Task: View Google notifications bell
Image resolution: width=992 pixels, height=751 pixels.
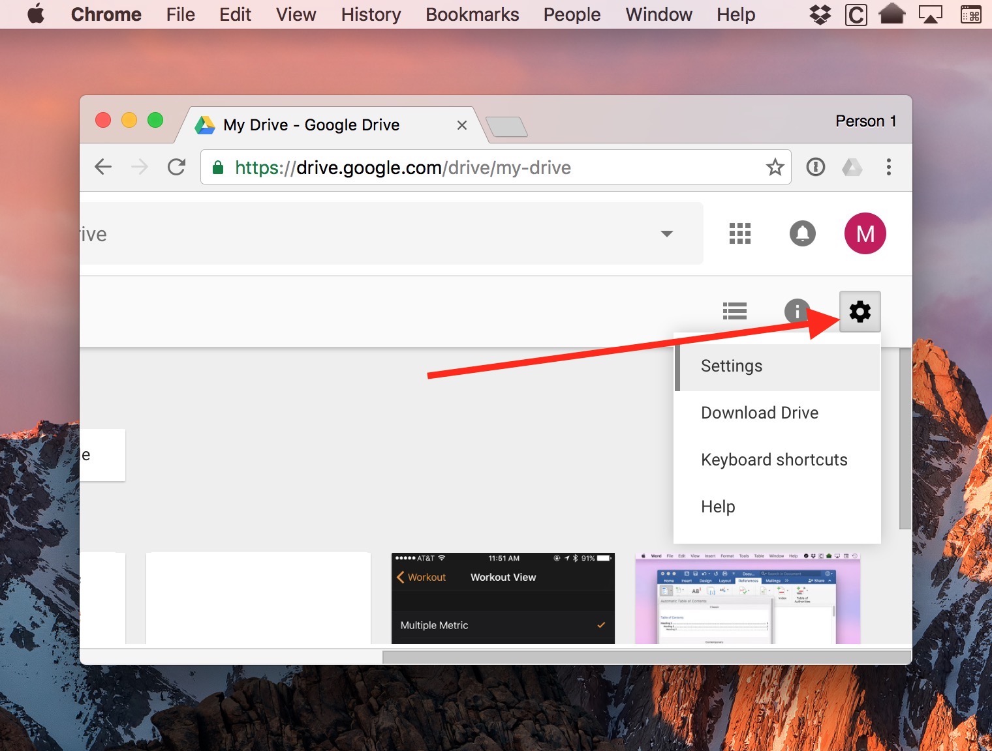Action: (803, 233)
